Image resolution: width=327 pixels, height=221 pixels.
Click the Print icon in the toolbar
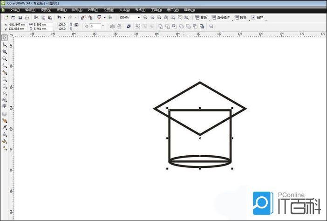[x=27, y=17]
